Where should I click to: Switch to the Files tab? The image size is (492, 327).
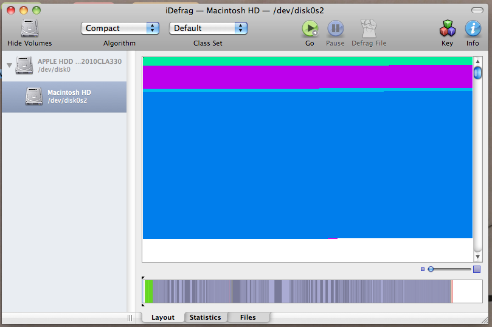click(248, 317)
